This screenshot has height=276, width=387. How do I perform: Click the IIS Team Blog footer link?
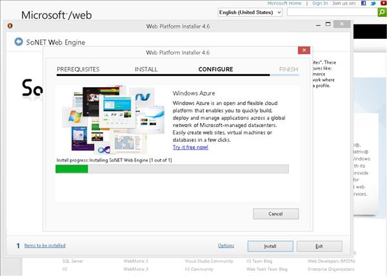click(259, 261)
